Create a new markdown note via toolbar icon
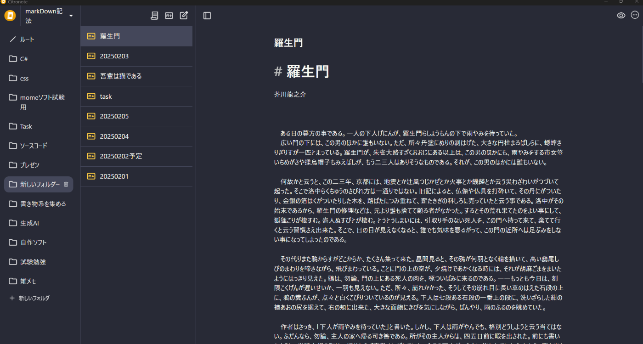Viewport: 643px width, 344px height. pos(169,16)
